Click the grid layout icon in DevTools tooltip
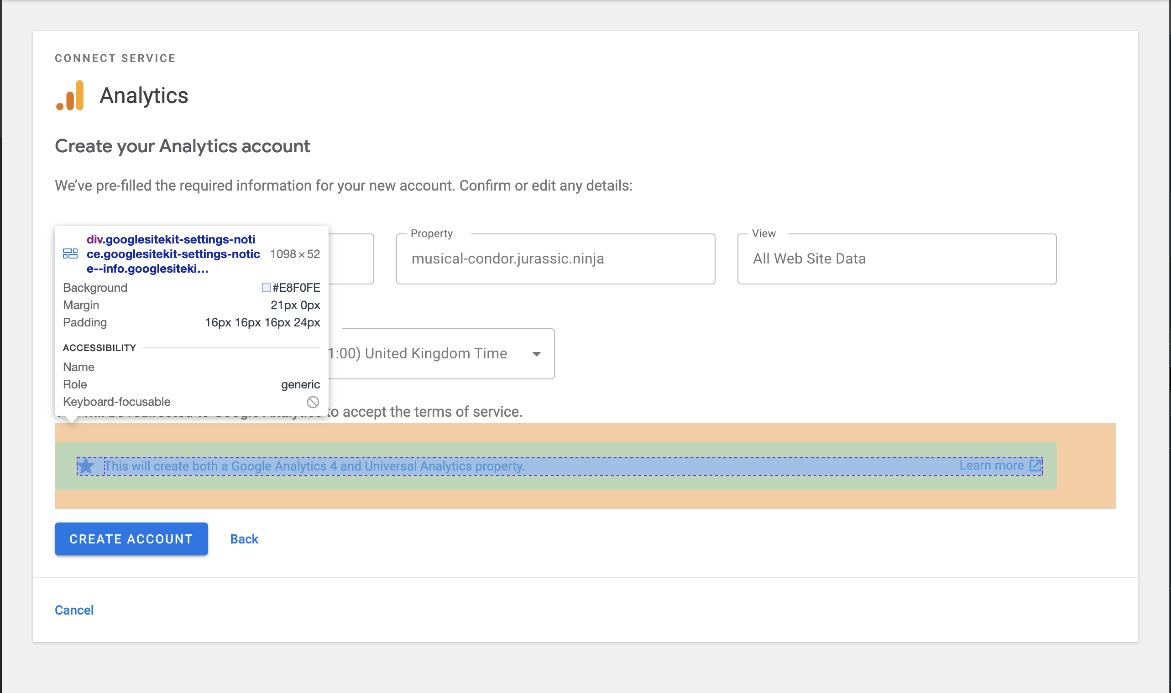 70,254
